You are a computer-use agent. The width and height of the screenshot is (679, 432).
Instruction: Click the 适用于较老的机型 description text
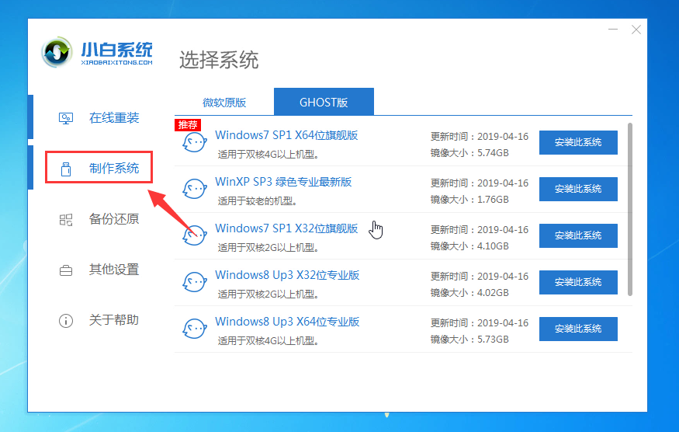[x=257, y=200]
